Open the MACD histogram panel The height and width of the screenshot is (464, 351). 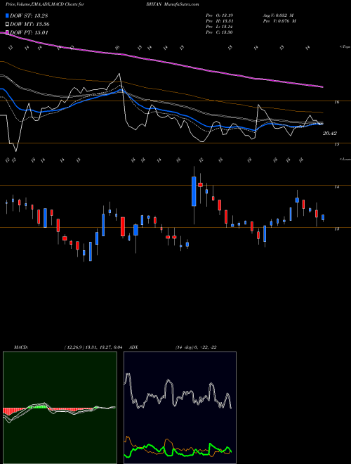click(60, 408)
